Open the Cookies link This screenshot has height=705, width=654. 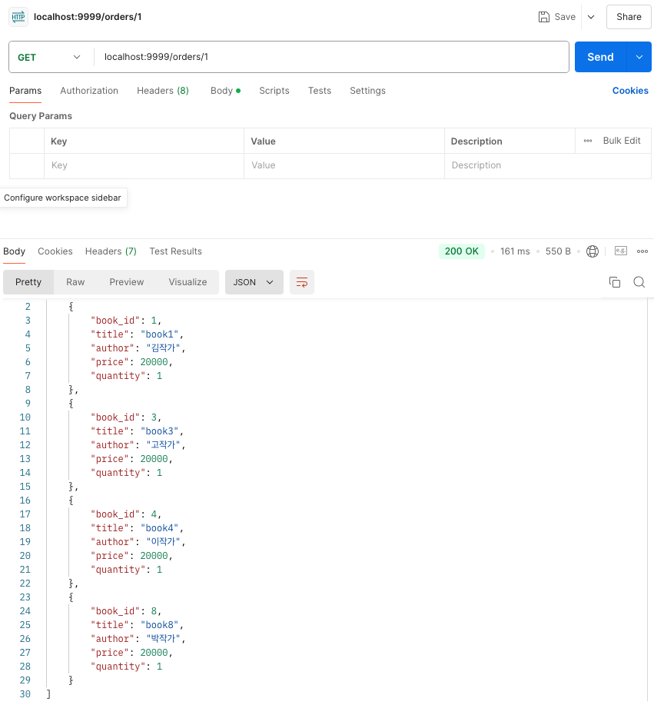[630, 91]
